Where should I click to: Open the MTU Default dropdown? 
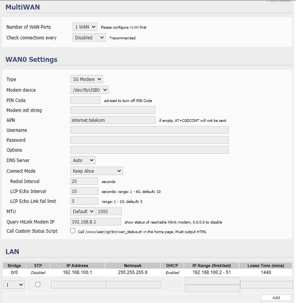[x=83, y=211]
